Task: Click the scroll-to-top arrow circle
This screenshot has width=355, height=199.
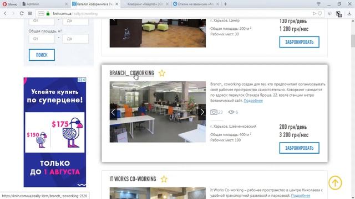Action: [x=335, y=183]
